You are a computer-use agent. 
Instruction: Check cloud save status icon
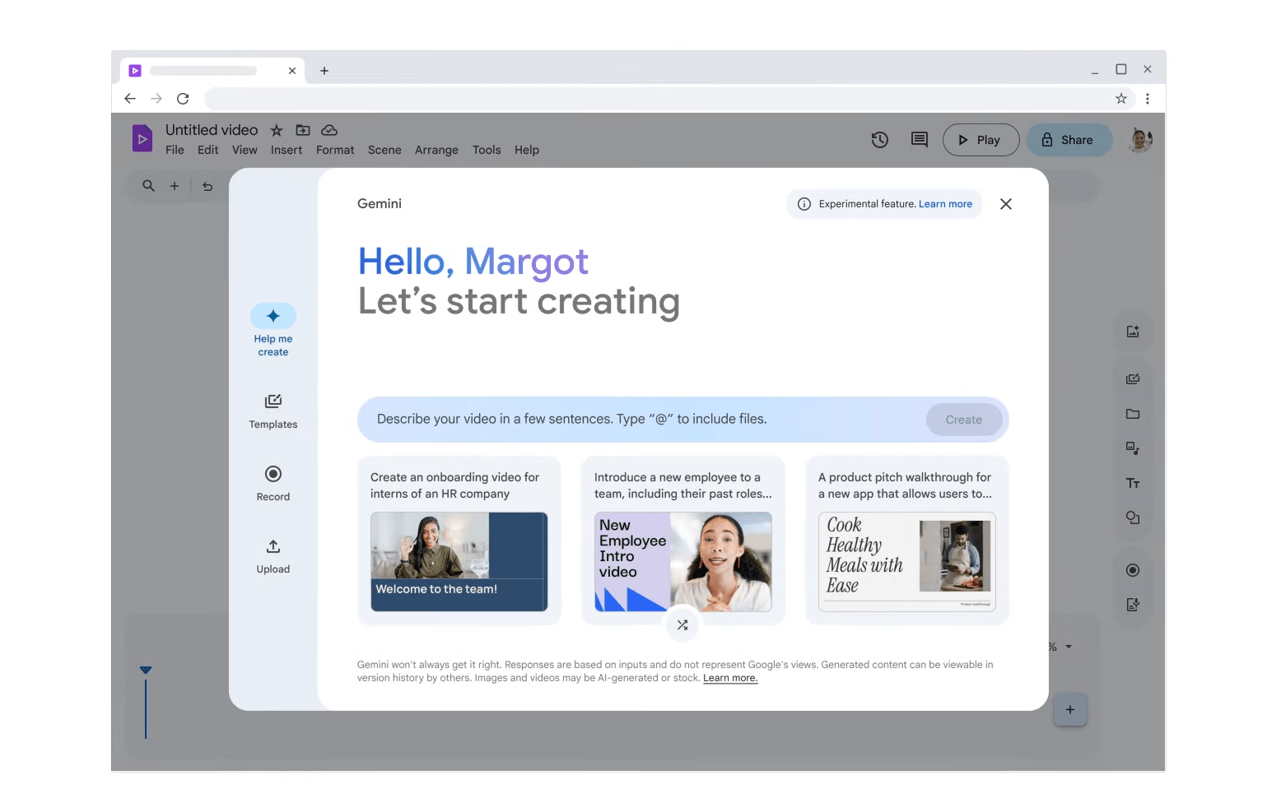coord(329,130)
